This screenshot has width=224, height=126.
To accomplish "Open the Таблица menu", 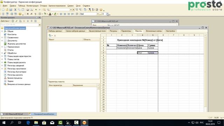I will pos(22,6).
